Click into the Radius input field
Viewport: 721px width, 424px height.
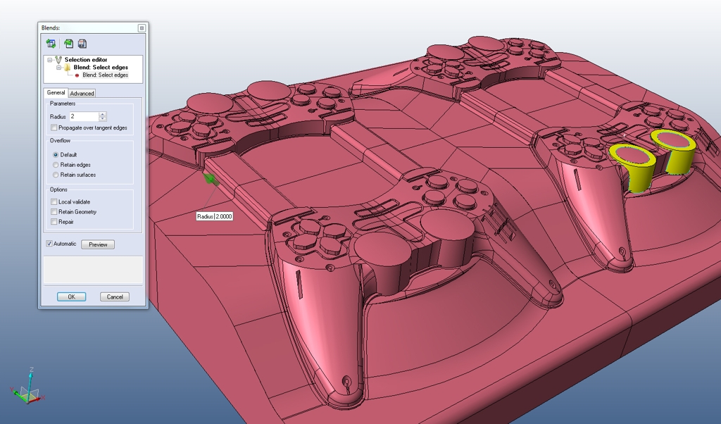coord(84,116)
